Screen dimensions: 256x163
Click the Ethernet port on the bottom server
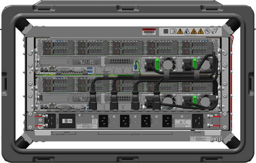[x=52, y=106]
